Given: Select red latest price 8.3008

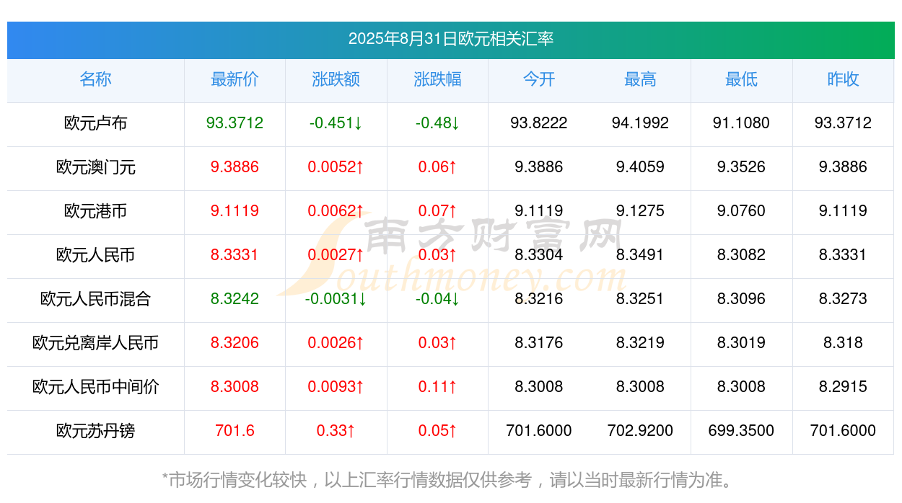Looking at the screenshot, I should 235,387.
